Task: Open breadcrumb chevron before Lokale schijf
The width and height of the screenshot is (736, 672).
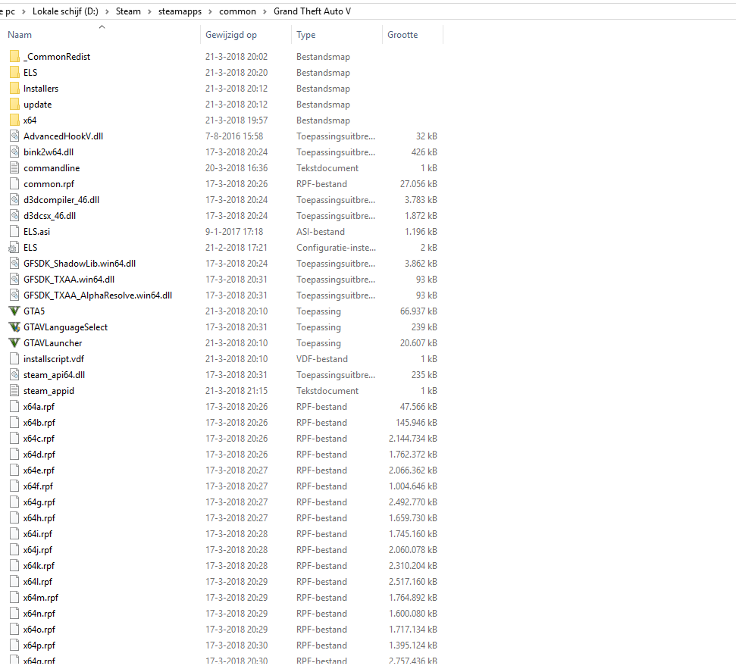Action: (23, 11)
